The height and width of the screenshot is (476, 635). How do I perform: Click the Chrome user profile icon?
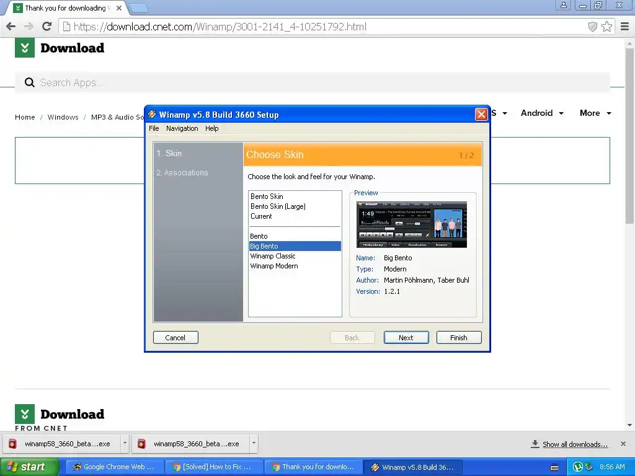[563, 5]
